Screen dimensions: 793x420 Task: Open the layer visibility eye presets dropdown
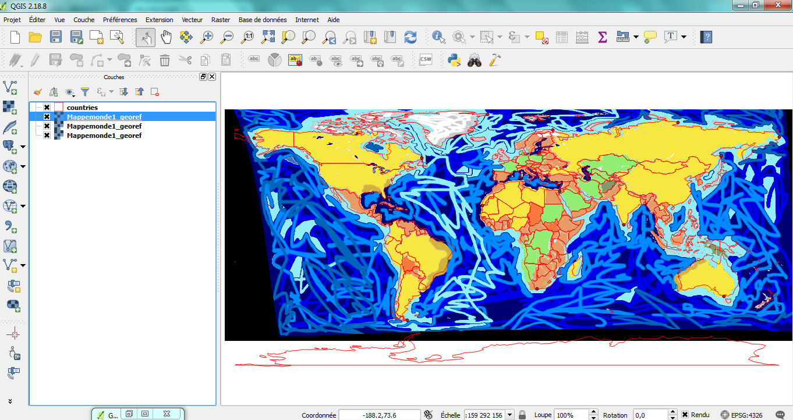point(70,92)
